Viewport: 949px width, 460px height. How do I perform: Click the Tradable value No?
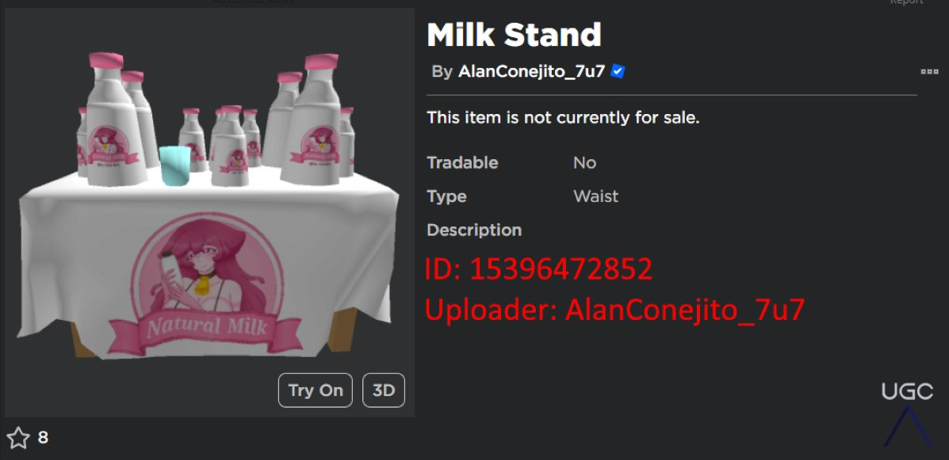point(584,162)
